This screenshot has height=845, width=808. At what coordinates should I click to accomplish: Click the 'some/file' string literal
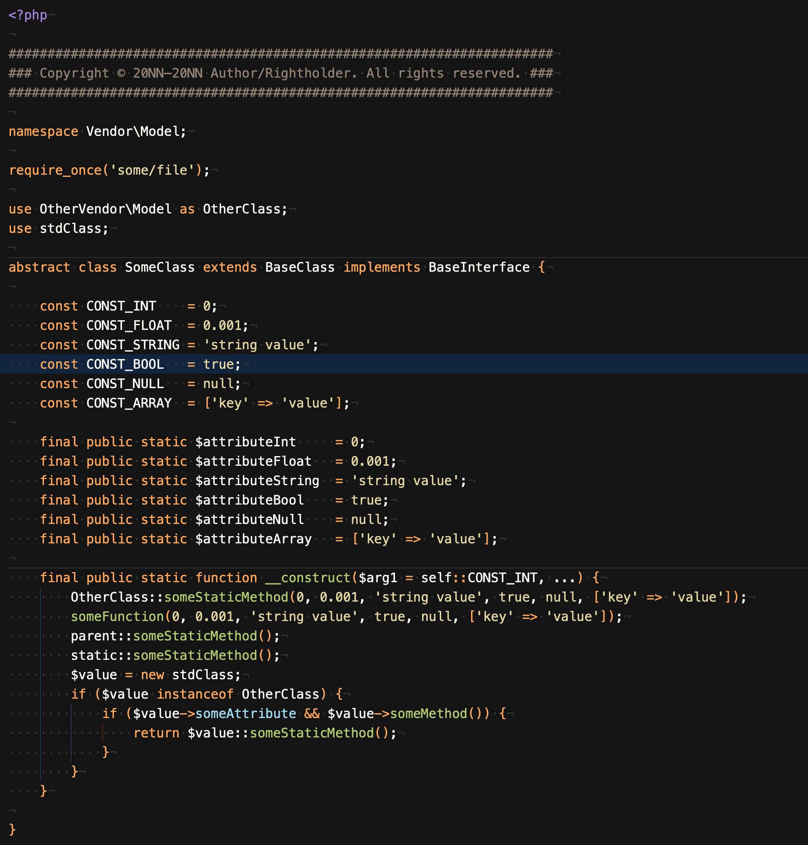click(x=152, y=170)
